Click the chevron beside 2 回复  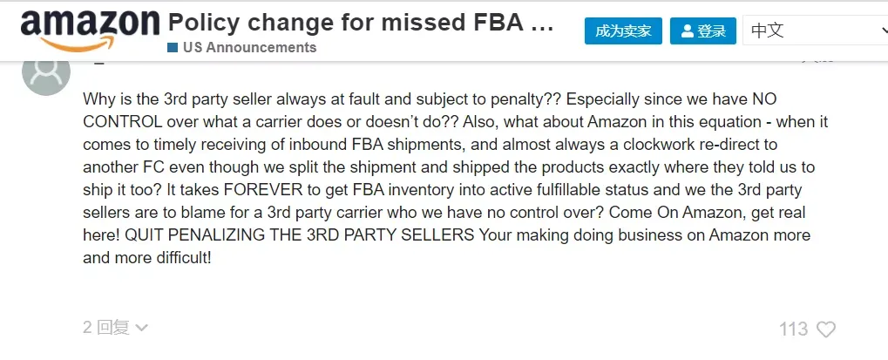coord(141,328)
